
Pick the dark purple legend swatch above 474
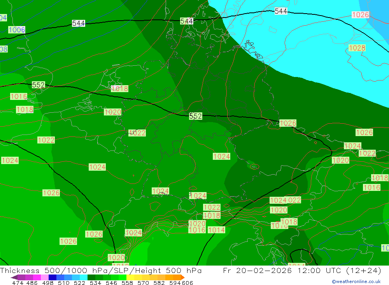[21, 277]
